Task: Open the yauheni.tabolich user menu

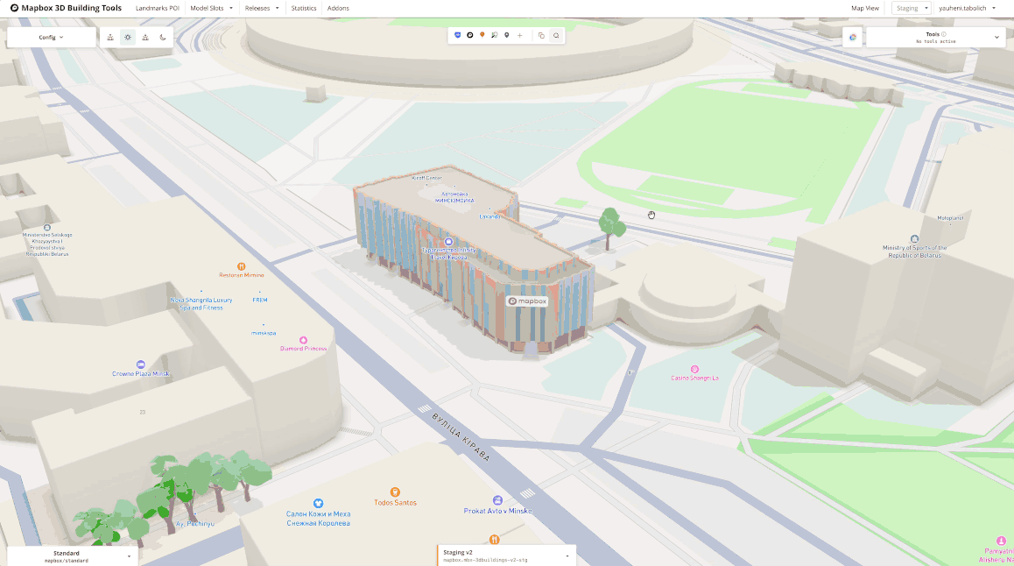Action: (x=968, y=9)
